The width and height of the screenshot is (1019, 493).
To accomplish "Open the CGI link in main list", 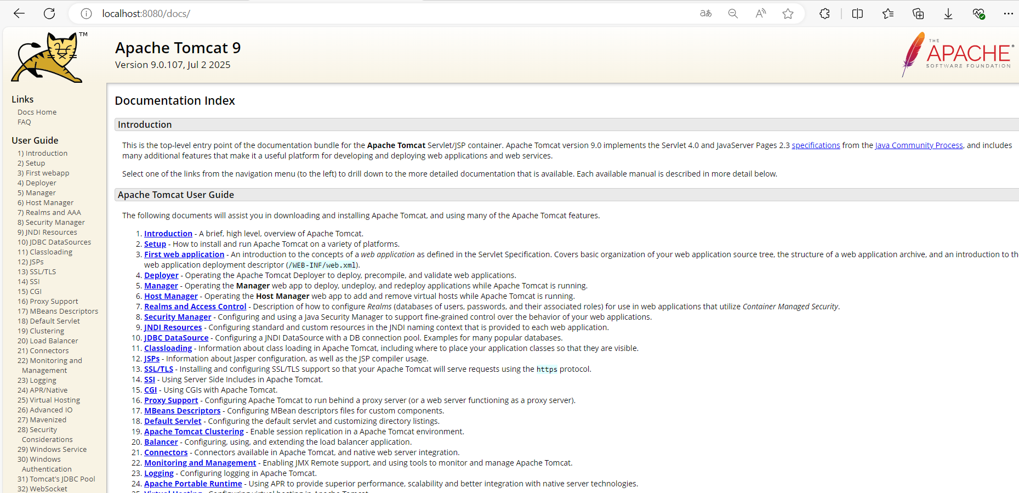I will coord(150,390).
